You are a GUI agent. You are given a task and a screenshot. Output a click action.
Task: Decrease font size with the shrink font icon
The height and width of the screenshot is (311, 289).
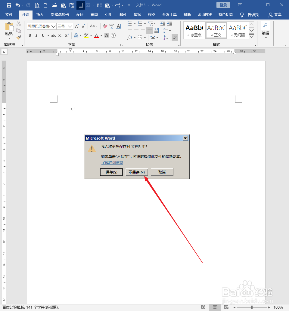coord(83,26)
